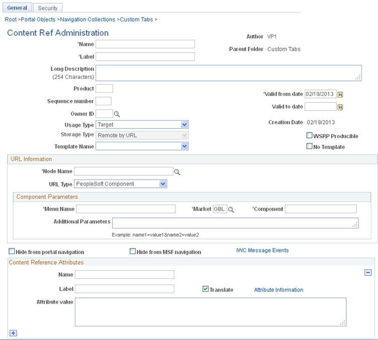Click the attribute Label field
This screenshot has height=340, width=378.
click(x=124, y=289)
